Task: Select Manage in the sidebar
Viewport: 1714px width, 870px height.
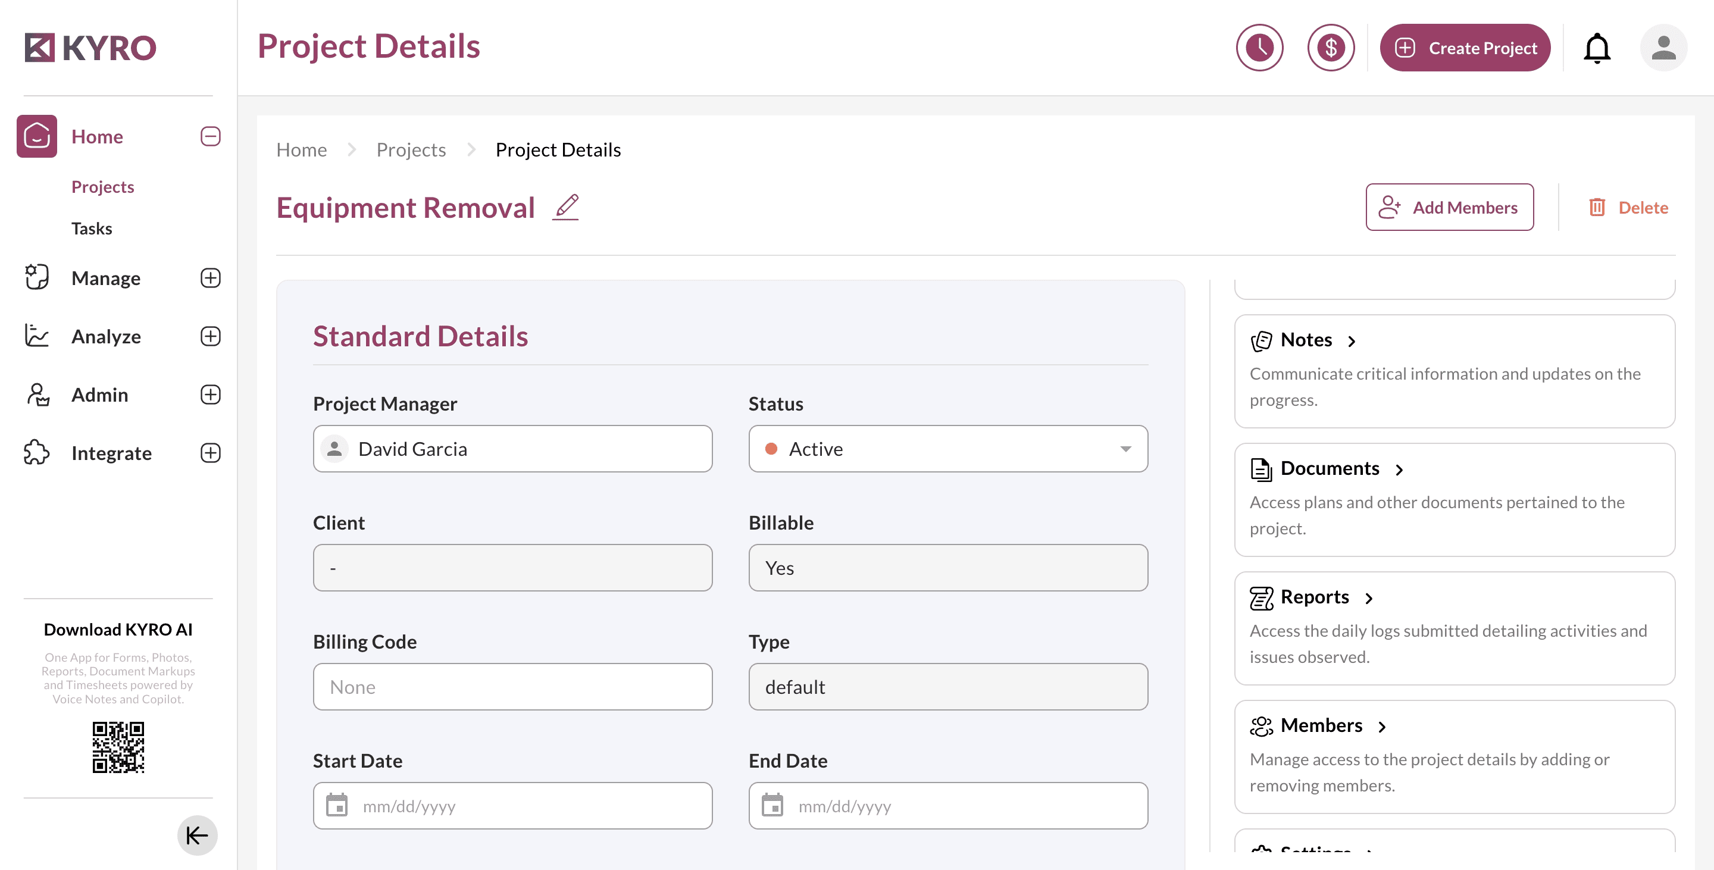Action: 106,278
